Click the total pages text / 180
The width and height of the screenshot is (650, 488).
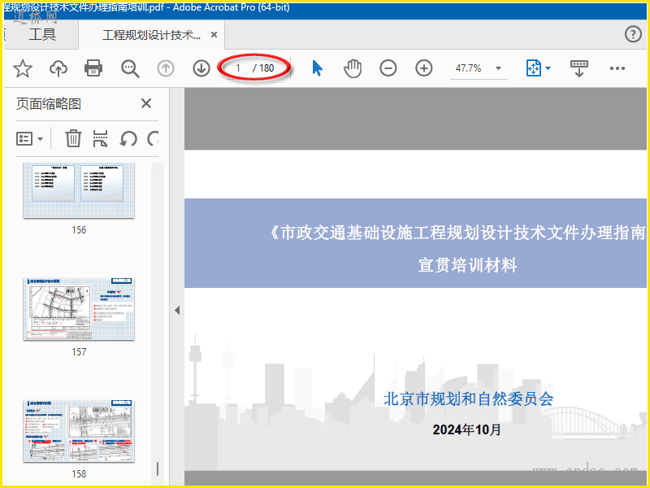tap(263, 68)
